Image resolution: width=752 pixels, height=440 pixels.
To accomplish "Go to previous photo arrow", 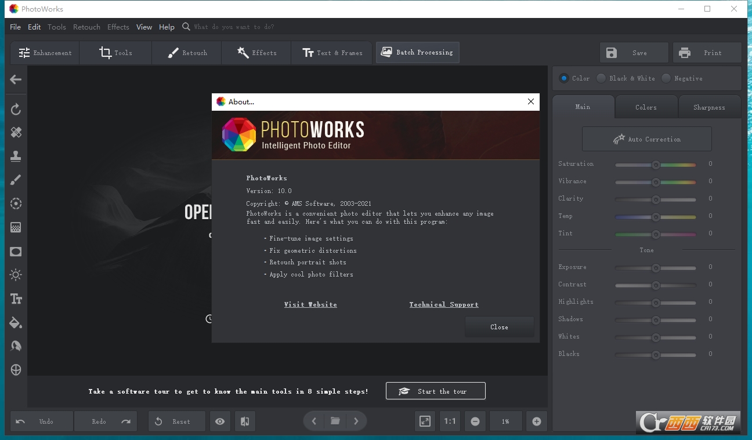I will click(314, 421).
